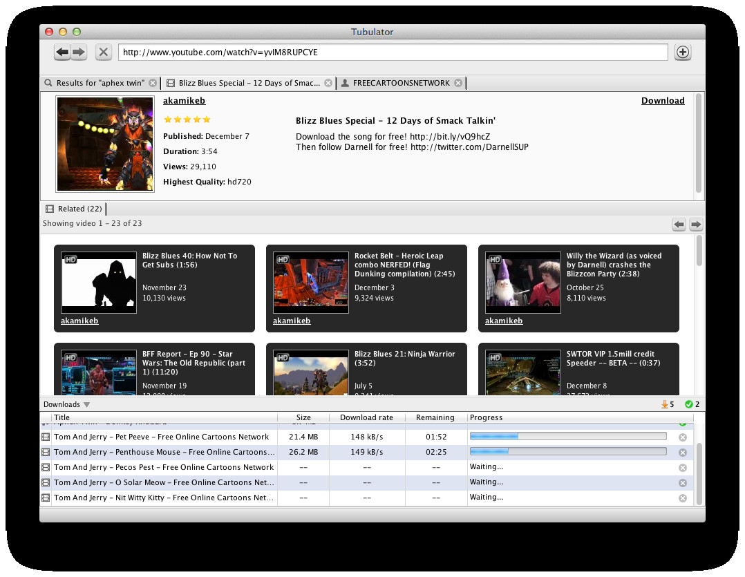Cancel the Penthouse Mouse download

[x=683, y=453]
